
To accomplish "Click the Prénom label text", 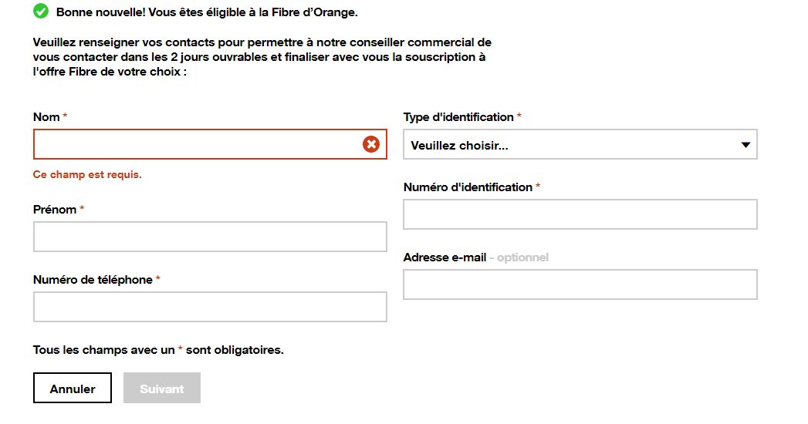I will (x=55, y=210).
